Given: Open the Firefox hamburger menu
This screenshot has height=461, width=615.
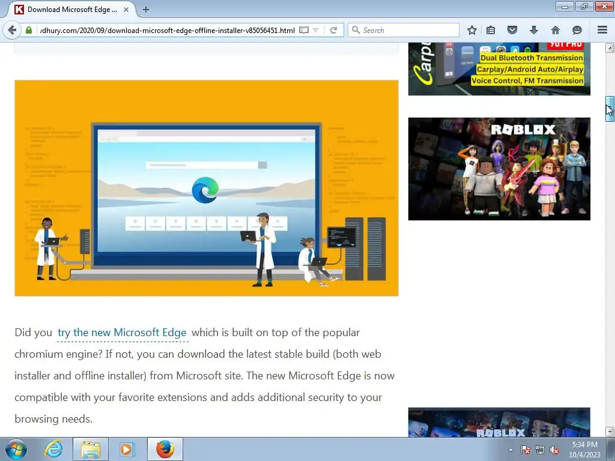Looking at the screenshot, I should pyautogui.click(x=602, y=30).
